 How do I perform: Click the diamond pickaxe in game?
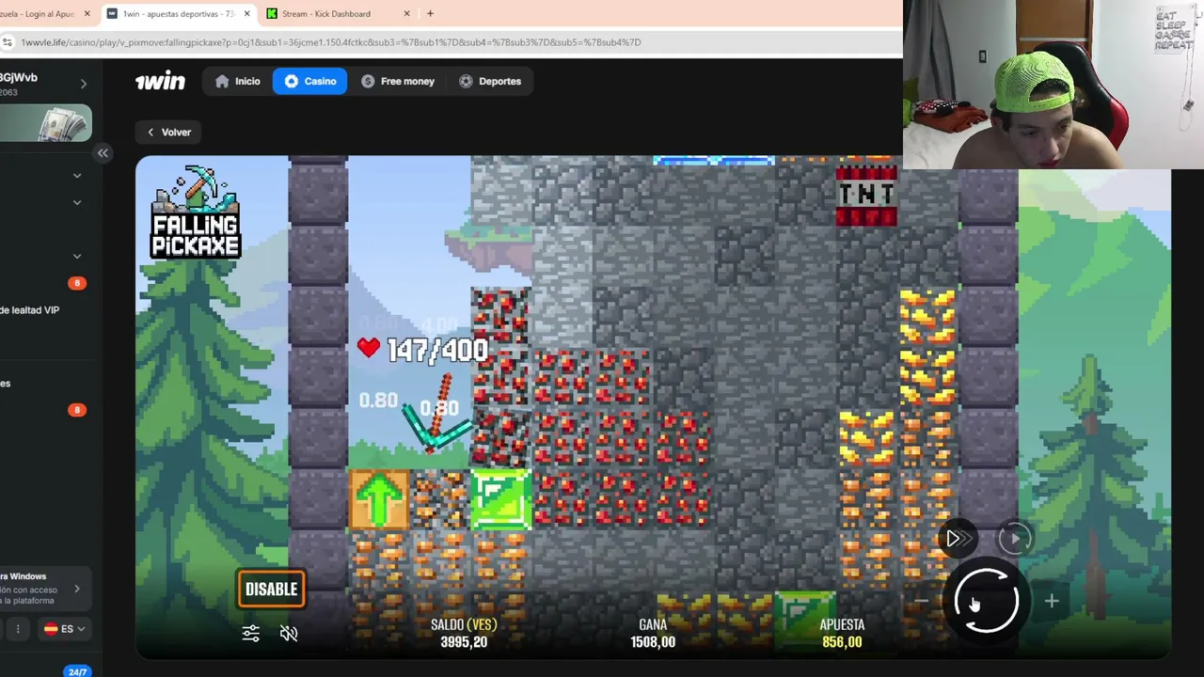[436, 415]
